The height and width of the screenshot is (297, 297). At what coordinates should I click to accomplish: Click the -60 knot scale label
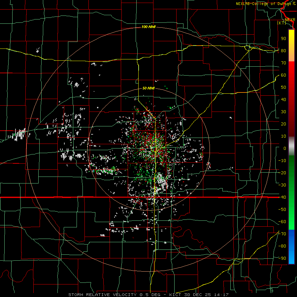(x=282, y=222)
